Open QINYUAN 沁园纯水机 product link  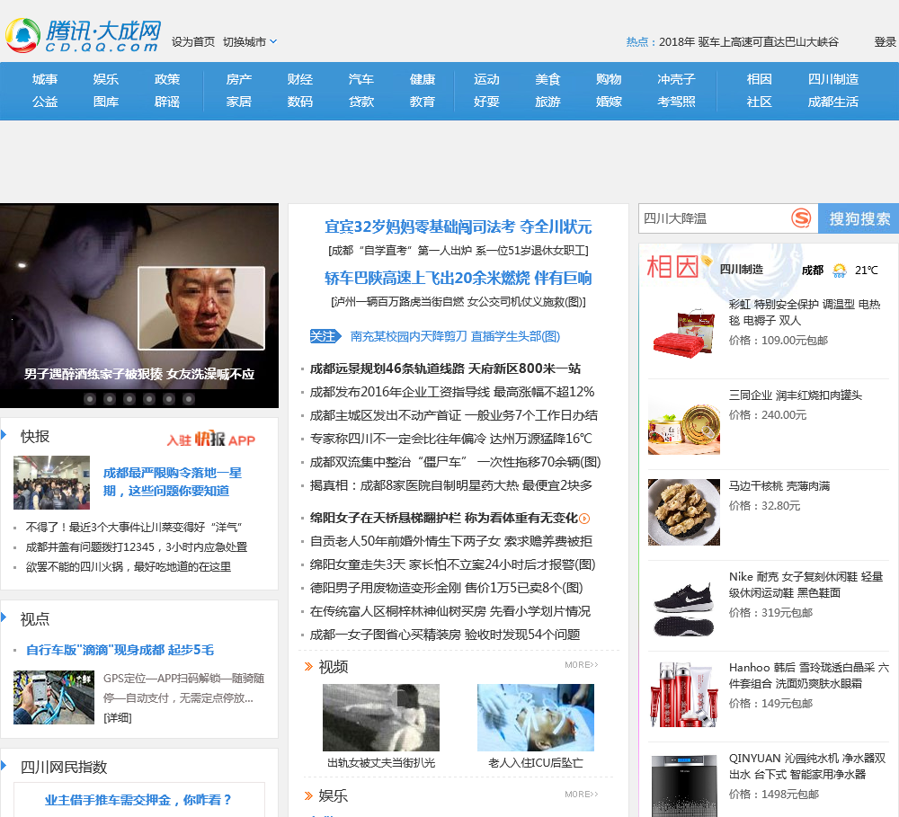(x=807, y=766)
